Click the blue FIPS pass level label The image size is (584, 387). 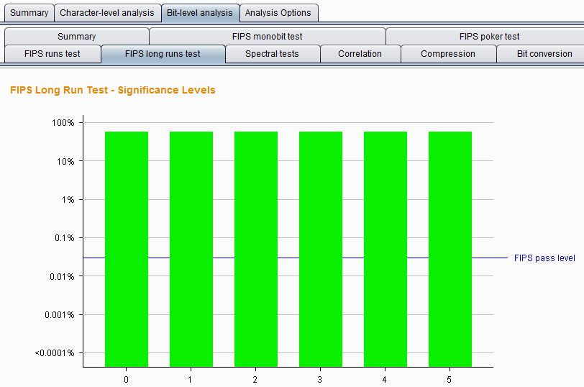click(x=544, y=258)
